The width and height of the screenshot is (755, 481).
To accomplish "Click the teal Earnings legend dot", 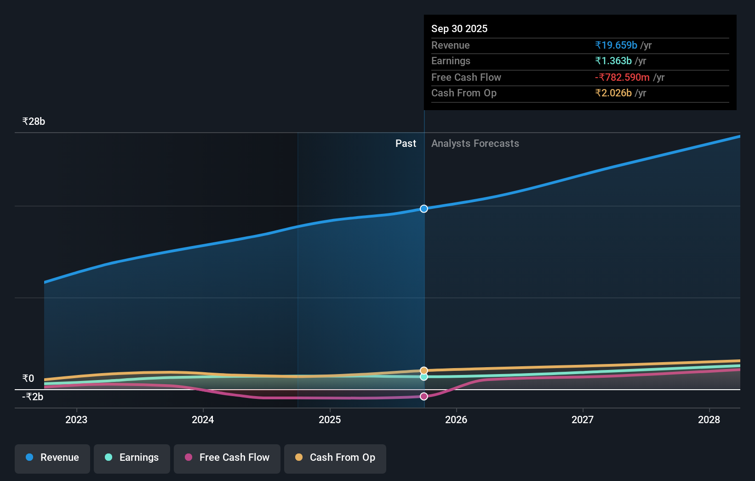I will (x=108, y=458).
